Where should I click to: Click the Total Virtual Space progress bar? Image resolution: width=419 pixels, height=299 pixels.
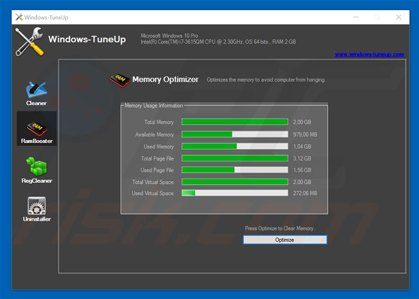point(235,182)
